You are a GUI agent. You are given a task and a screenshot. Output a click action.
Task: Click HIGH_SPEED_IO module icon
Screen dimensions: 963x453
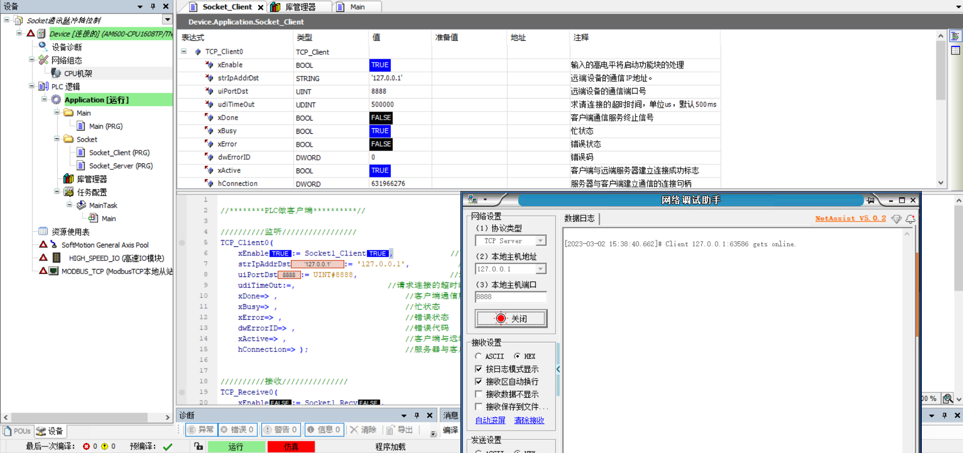click(x=57, y=257)
